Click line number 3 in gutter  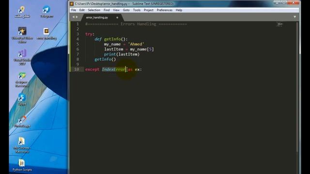77,34
